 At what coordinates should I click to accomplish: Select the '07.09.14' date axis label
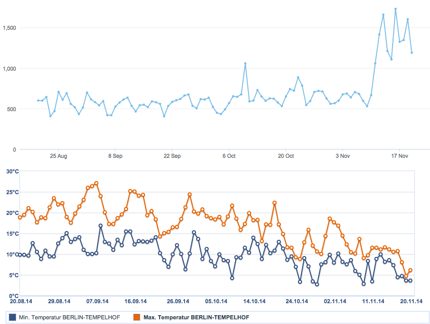pyautogui.click(x=97, y=301)
